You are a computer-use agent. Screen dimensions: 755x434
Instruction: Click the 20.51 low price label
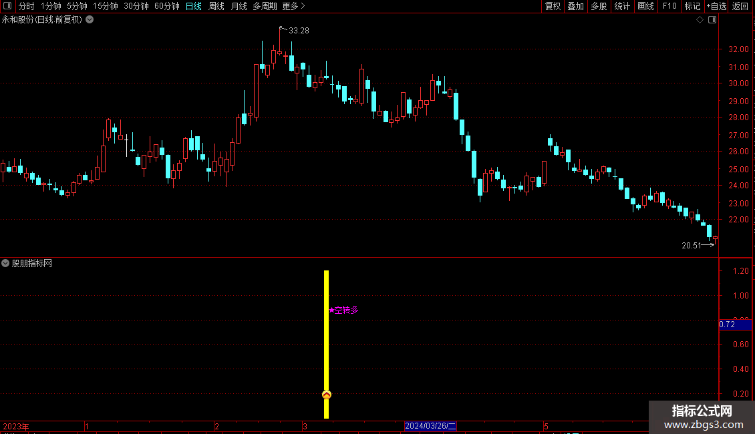point(692,246)
